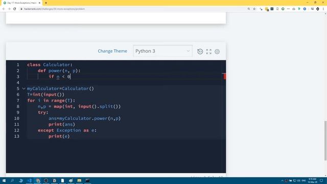
Task: Click line number 13 in the gutter
Action: [x=17, y=136]
